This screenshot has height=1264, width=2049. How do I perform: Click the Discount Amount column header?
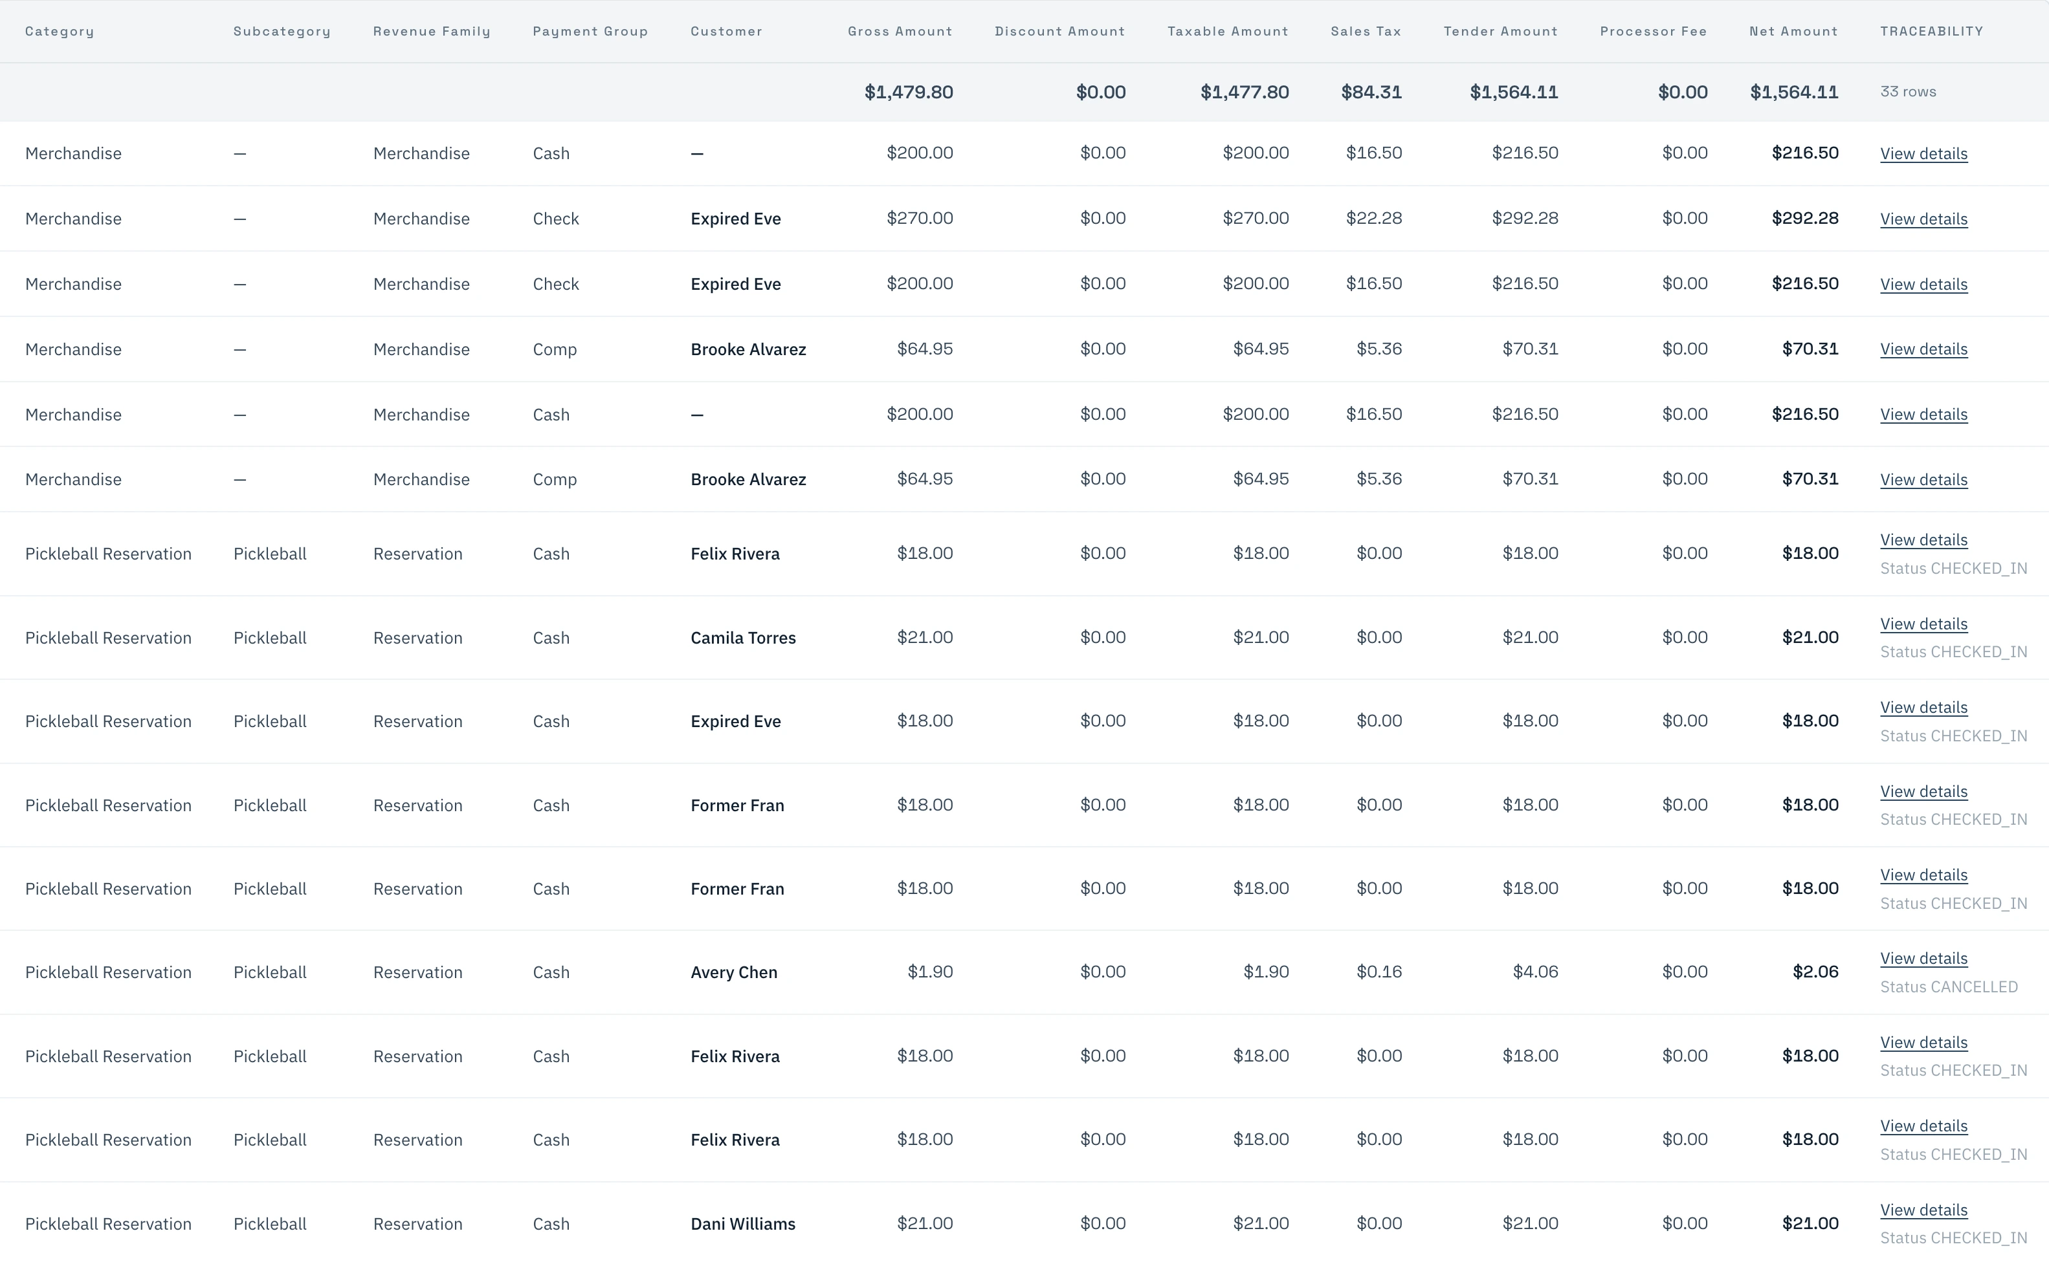(x=1059, y=31)
